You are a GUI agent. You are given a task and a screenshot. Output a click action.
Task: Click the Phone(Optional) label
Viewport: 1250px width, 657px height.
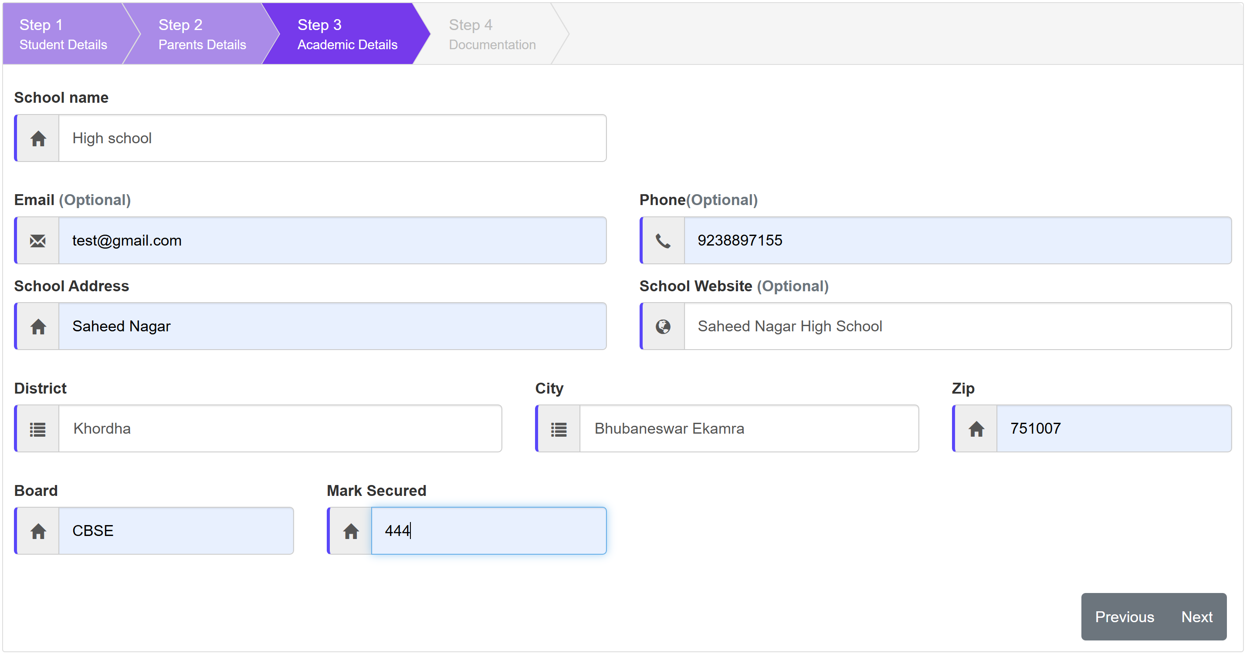[x=699, y=200]
